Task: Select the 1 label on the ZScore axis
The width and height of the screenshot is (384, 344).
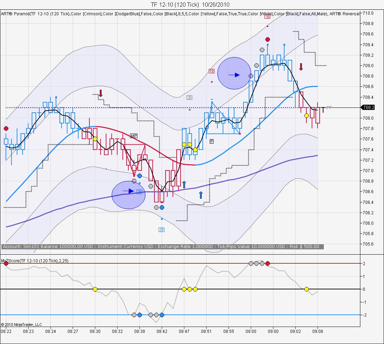Action: 364,277
